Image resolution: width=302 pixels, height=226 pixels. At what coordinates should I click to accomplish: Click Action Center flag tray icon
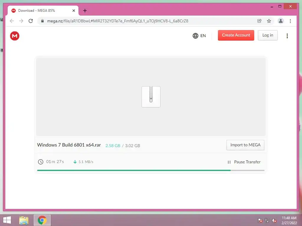260,220
